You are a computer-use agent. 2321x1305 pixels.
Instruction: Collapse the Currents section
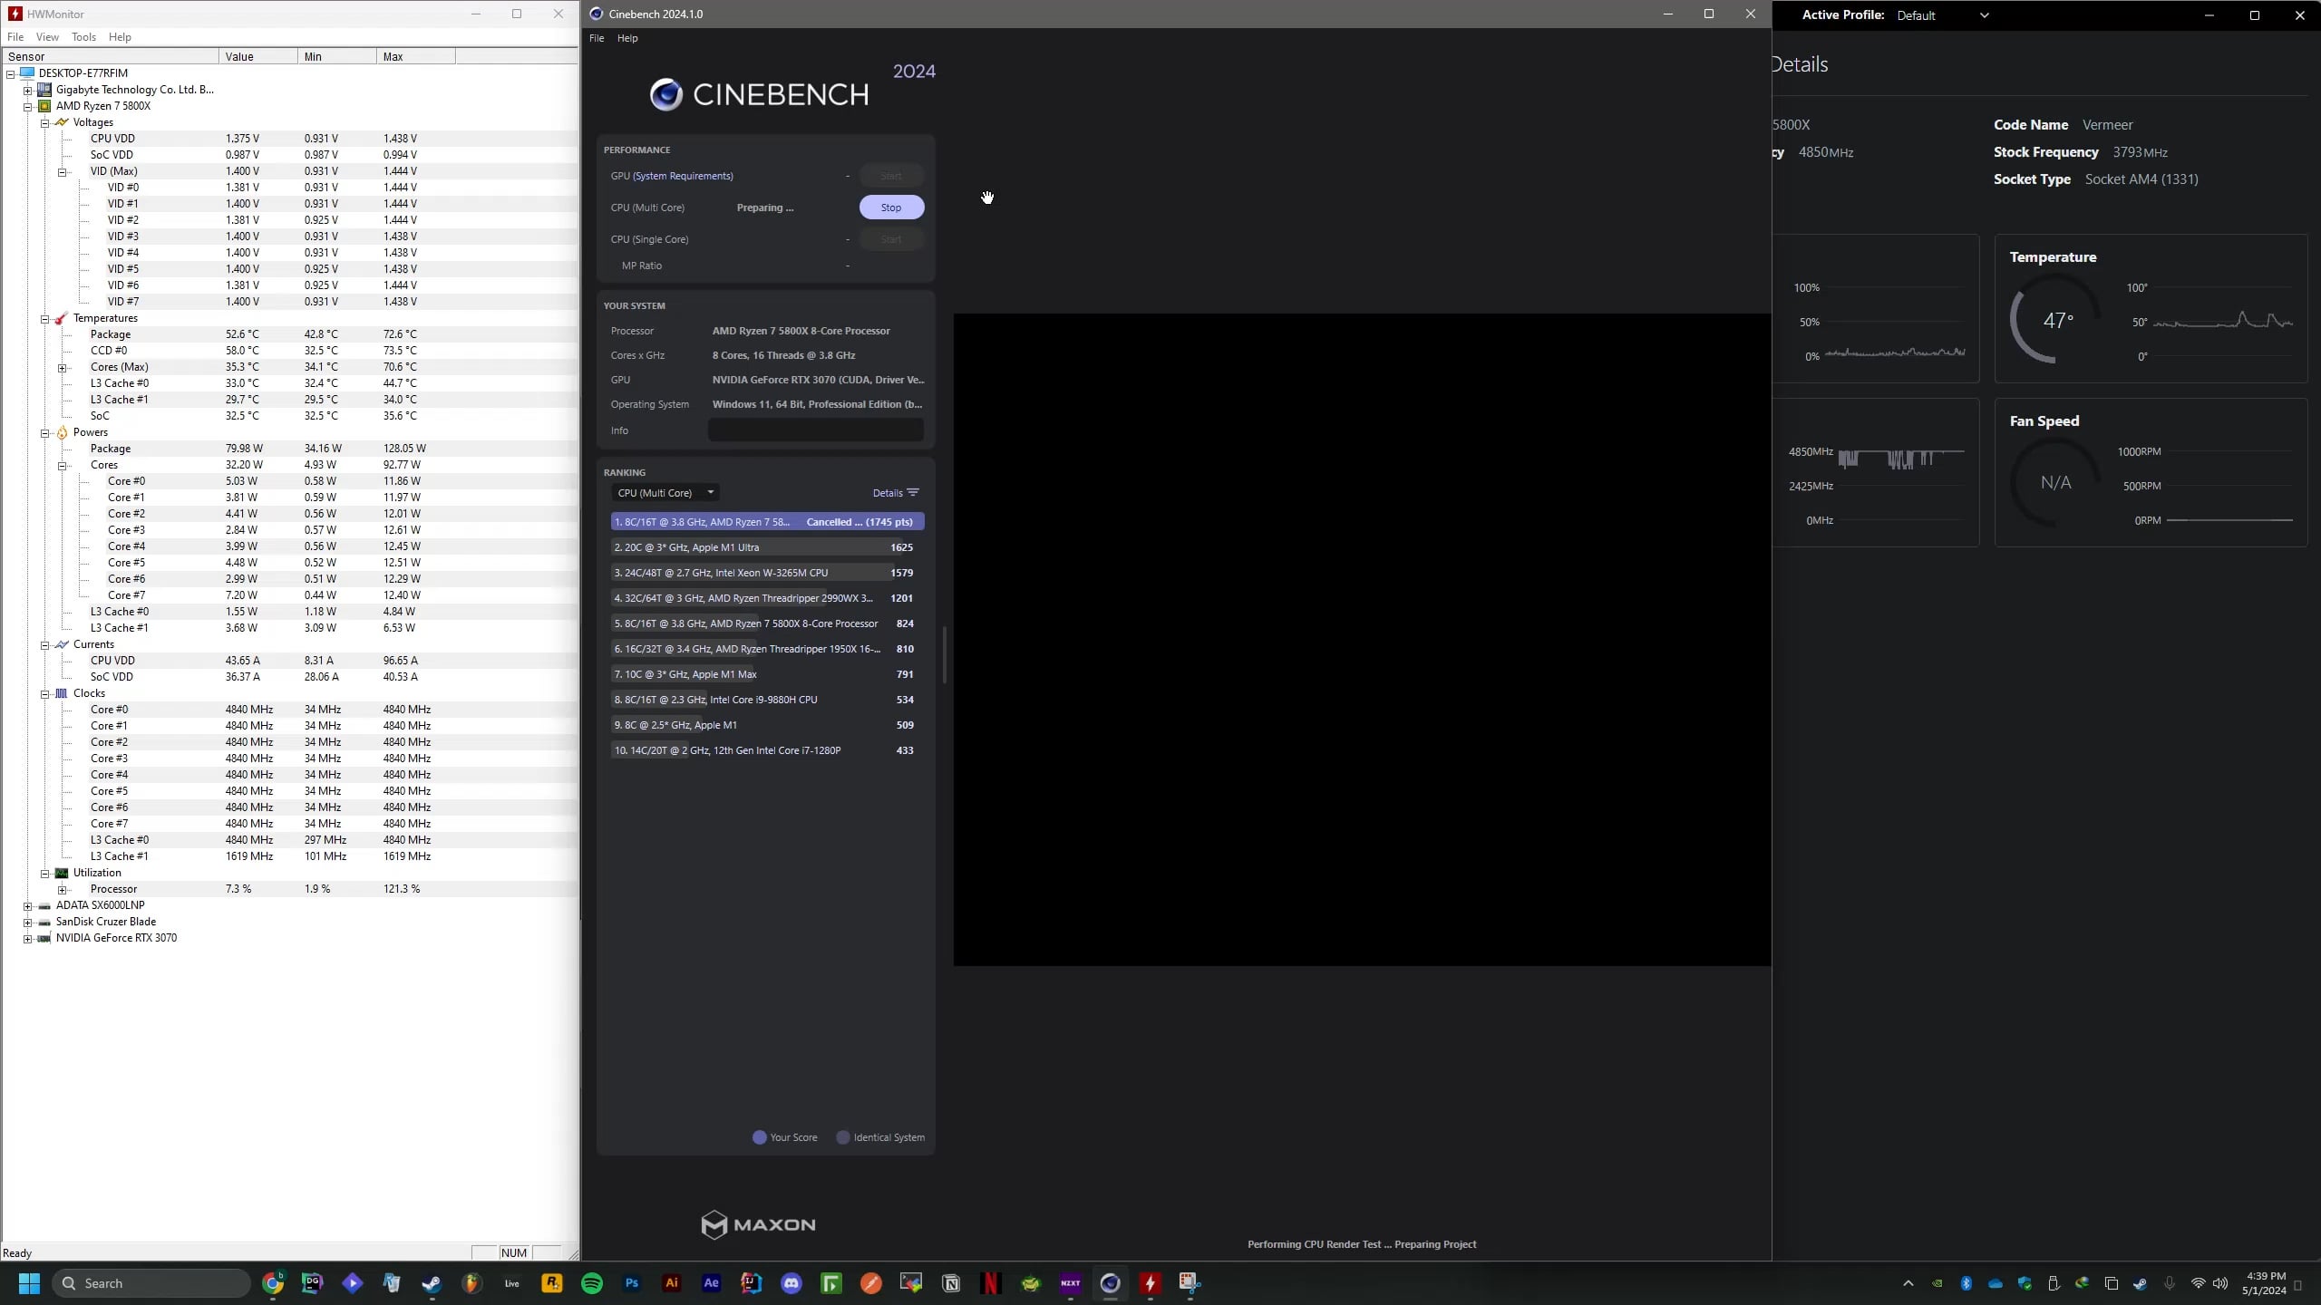(x=45, y=645)
